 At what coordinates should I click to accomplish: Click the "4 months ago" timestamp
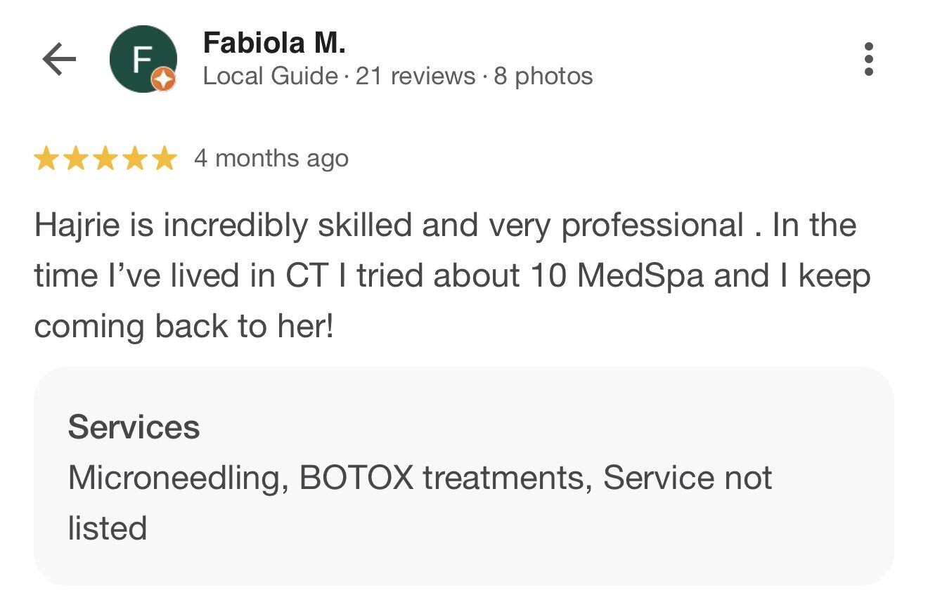(271, 159)
